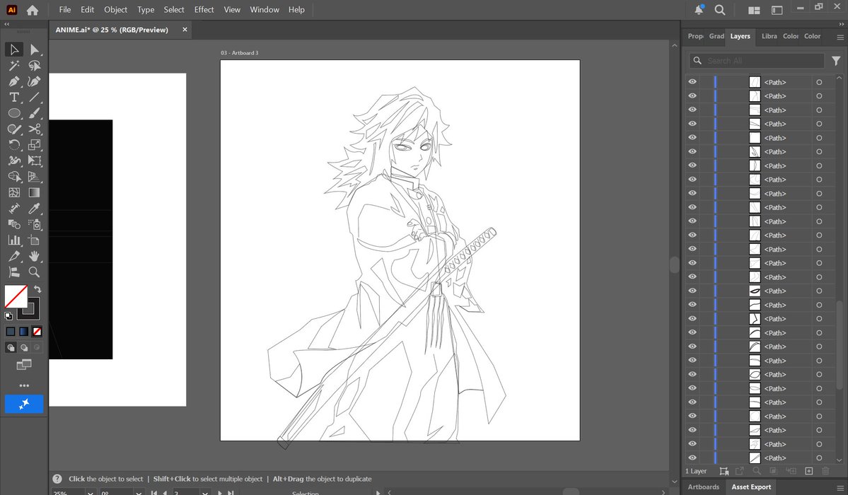This screenshot has width=848, height=495.
Task: Switch to the Gradient panel tab
Action: coord(716,36)
